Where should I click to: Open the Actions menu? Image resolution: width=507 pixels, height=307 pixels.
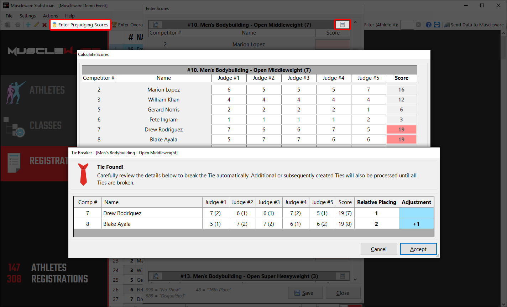(x=50, y=16)
